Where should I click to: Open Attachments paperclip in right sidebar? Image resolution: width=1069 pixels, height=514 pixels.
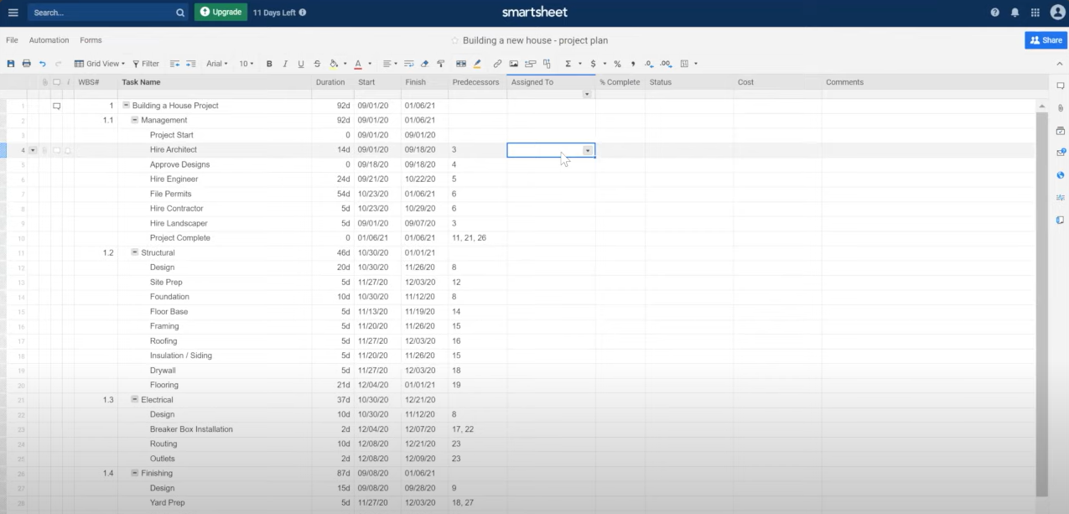tap(1060, 108)
